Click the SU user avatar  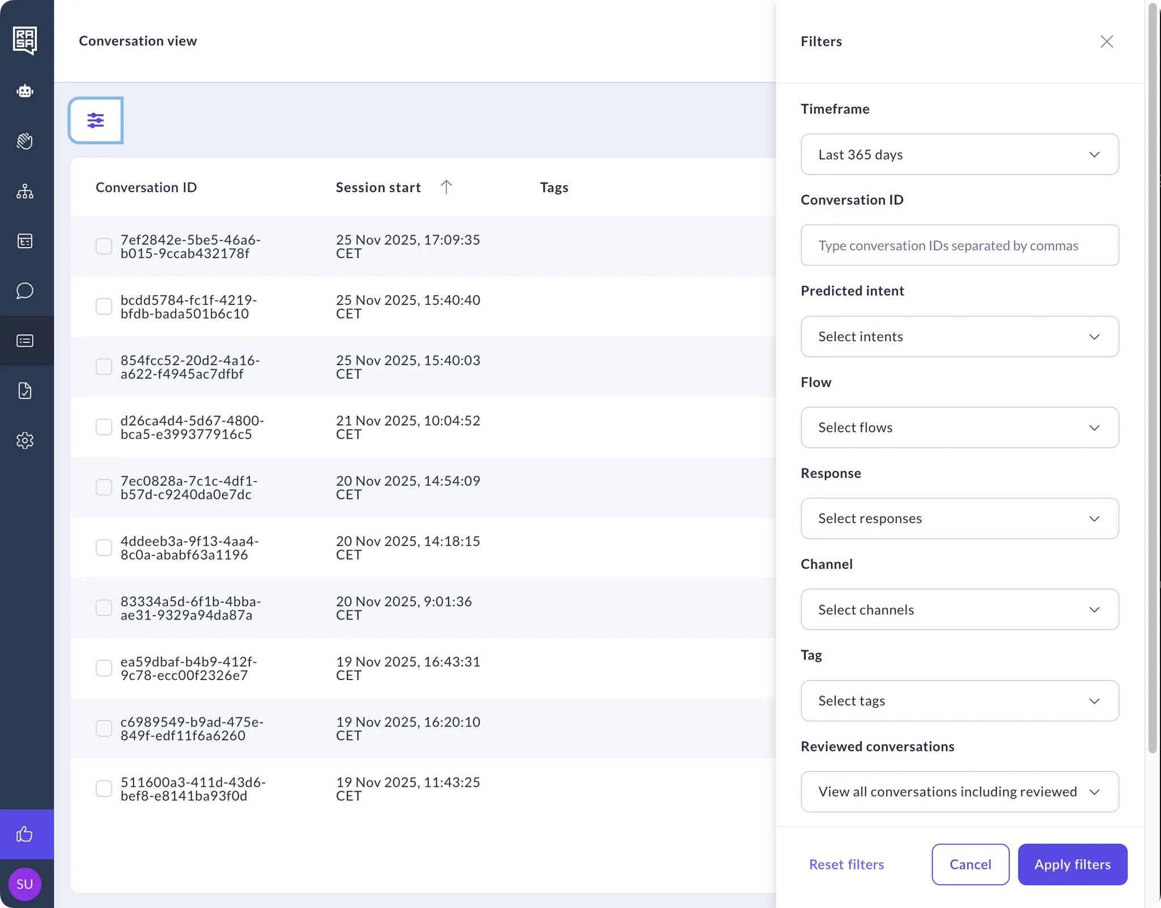(x=25, y=884)
